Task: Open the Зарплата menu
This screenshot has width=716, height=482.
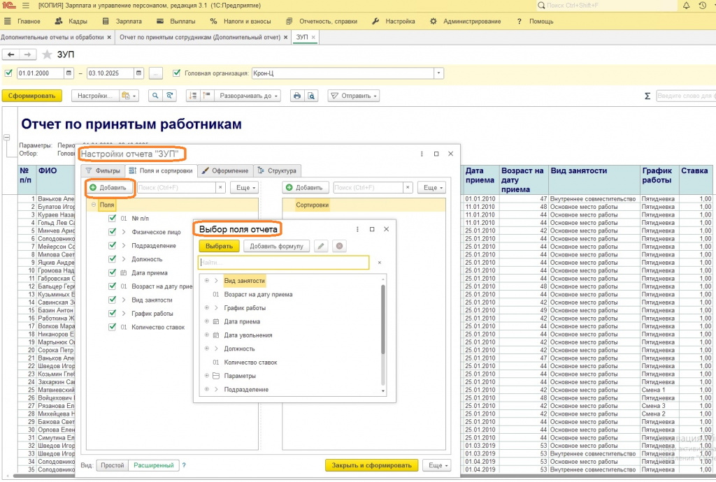Action: click(122, 21)
